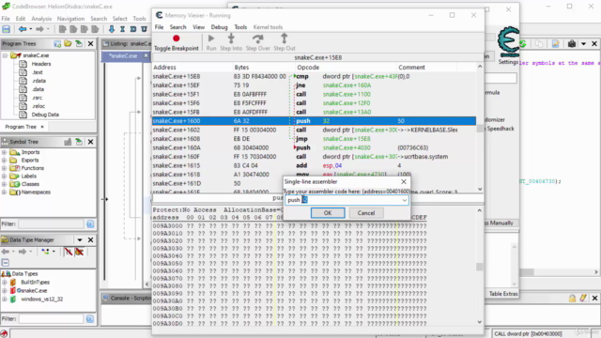This screenshot has width=601, height=338.
Task: Open Memory Viewer Debug menu
Action: coord(219,27)
